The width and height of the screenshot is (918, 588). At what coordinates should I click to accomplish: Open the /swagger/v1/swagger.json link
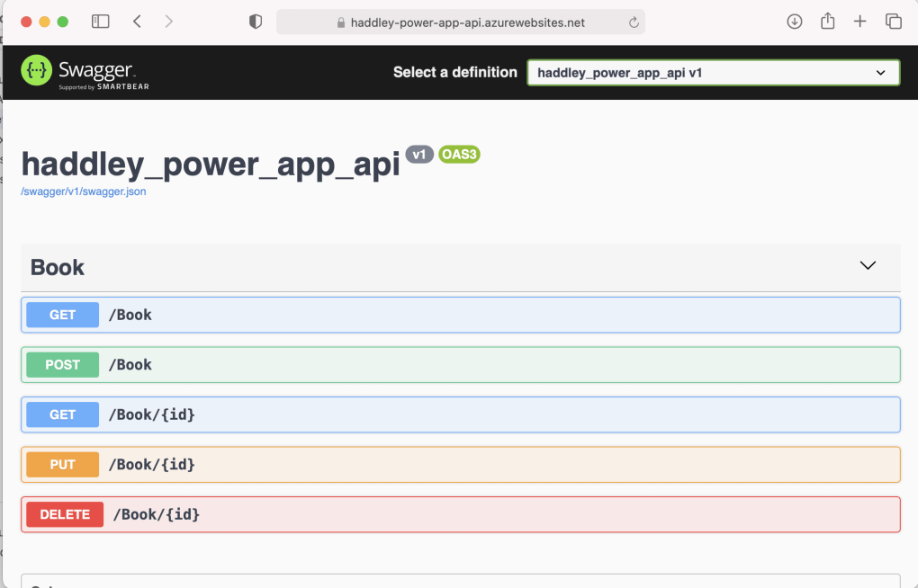[84, 192]
